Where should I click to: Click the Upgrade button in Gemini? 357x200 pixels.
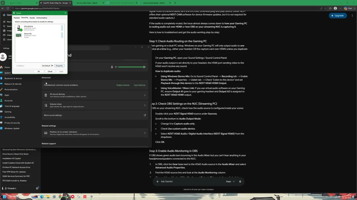click(337, 16)
